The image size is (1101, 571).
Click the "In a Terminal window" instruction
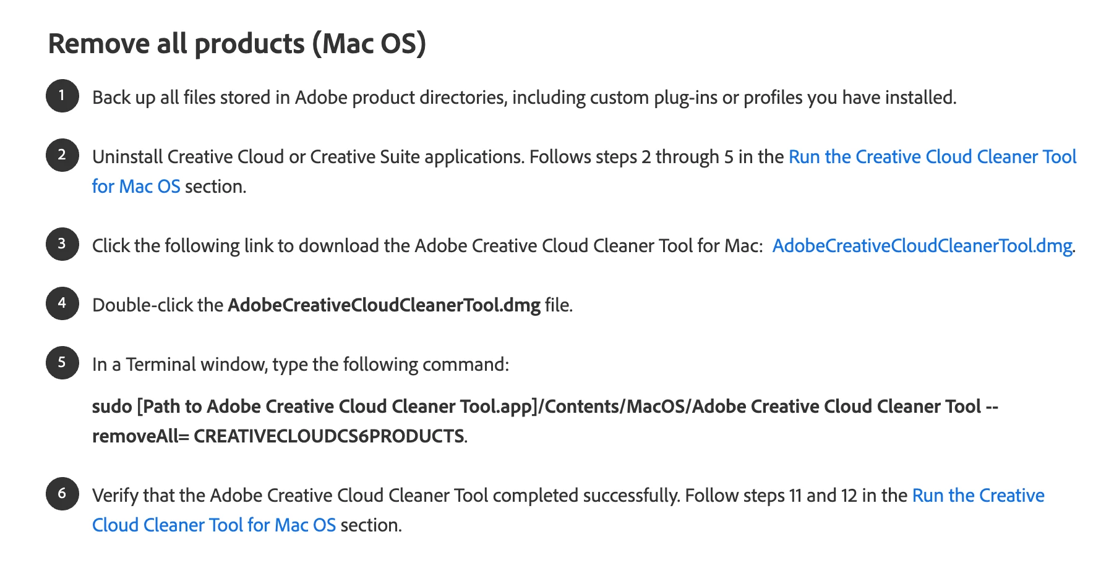coord(300,365)
